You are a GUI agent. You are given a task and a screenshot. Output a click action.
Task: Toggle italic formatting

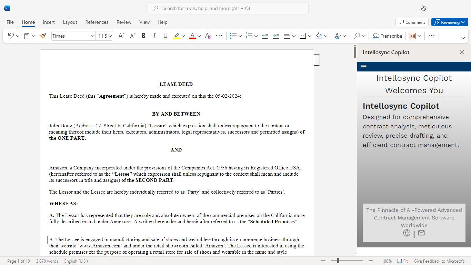pyautogui.click(x=154, y=36)
